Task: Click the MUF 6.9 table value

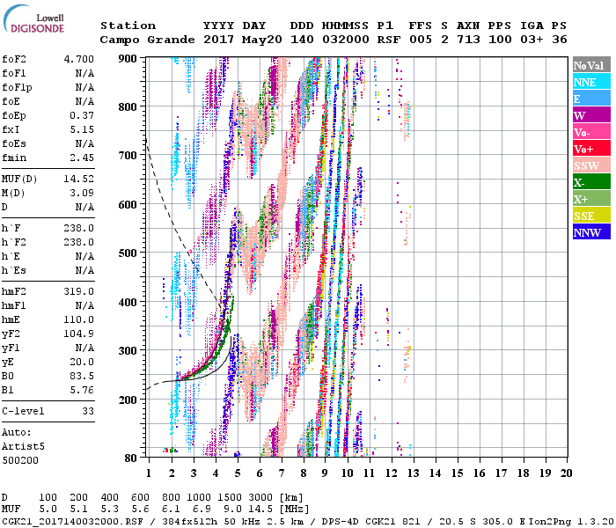Action: coord(202,510)
